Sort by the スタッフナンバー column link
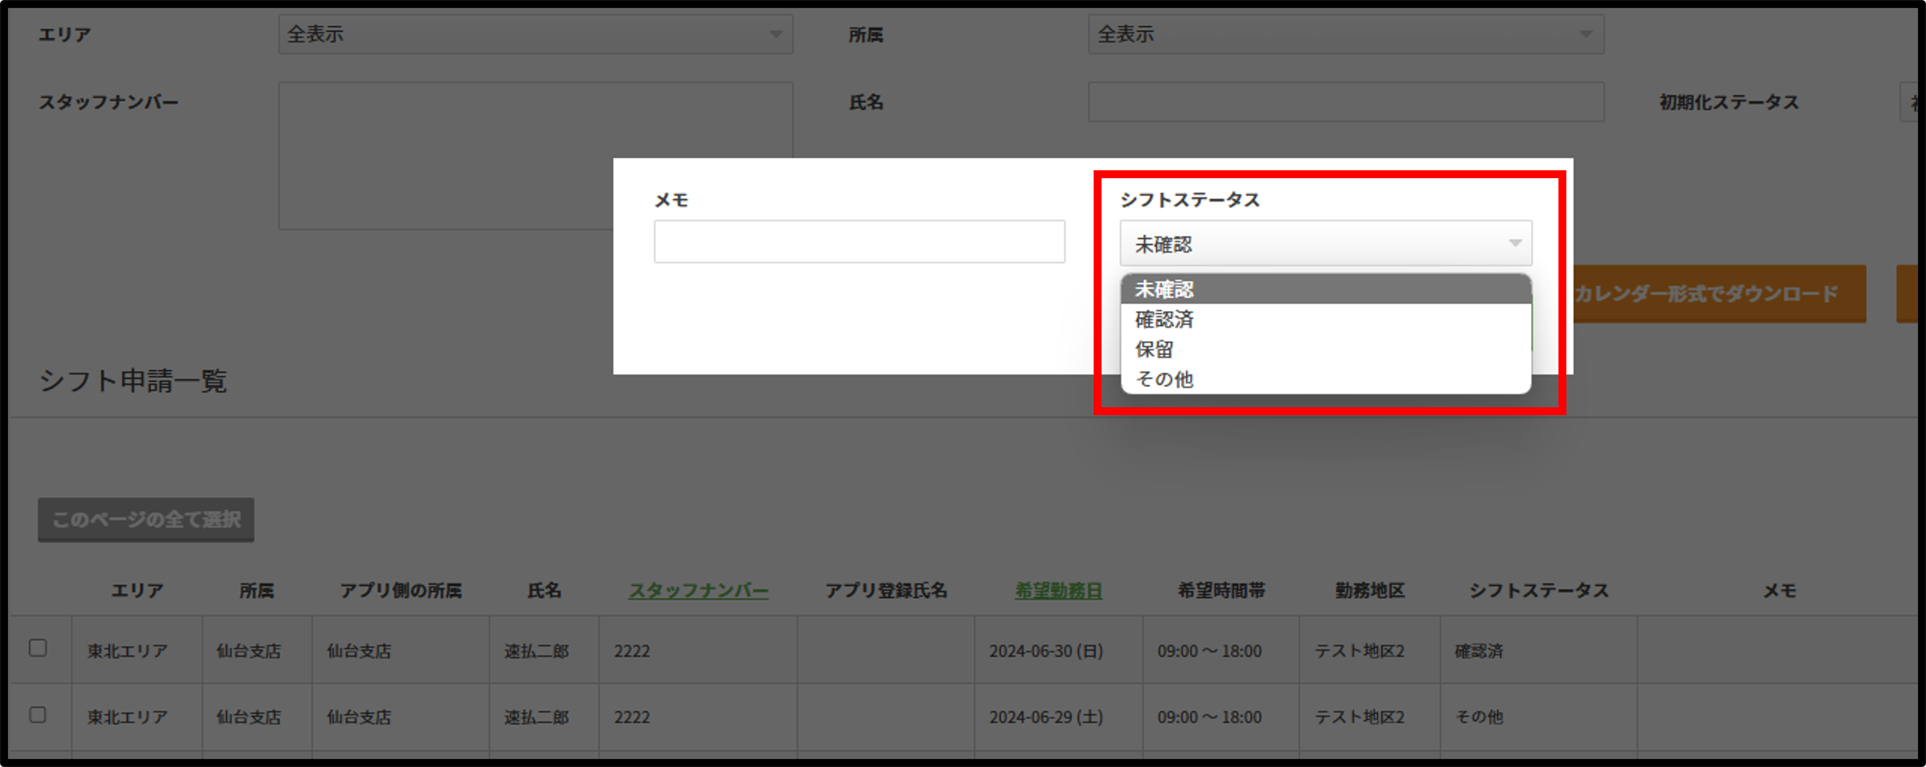 point(698,590)
